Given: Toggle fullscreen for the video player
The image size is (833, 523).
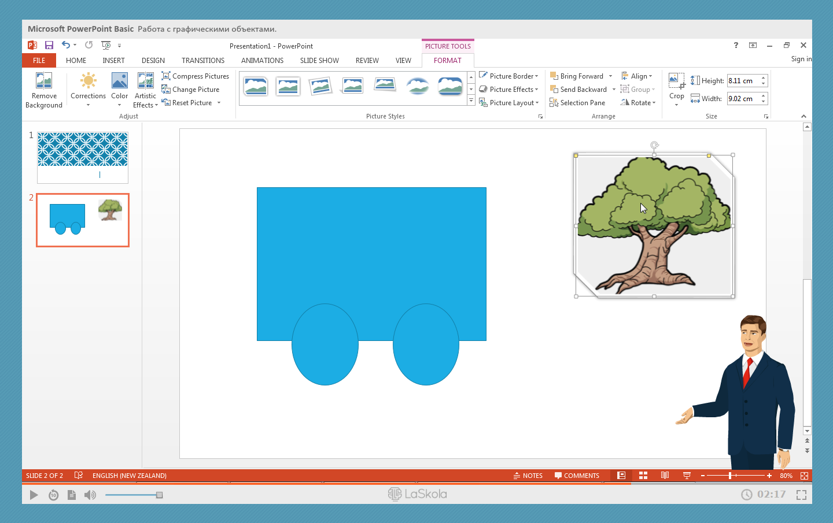Looking at the screenshot, I should point(801,495).
